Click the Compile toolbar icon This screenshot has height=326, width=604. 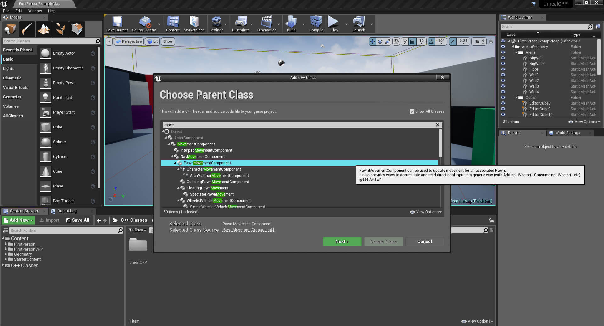[x=316, y=22]
